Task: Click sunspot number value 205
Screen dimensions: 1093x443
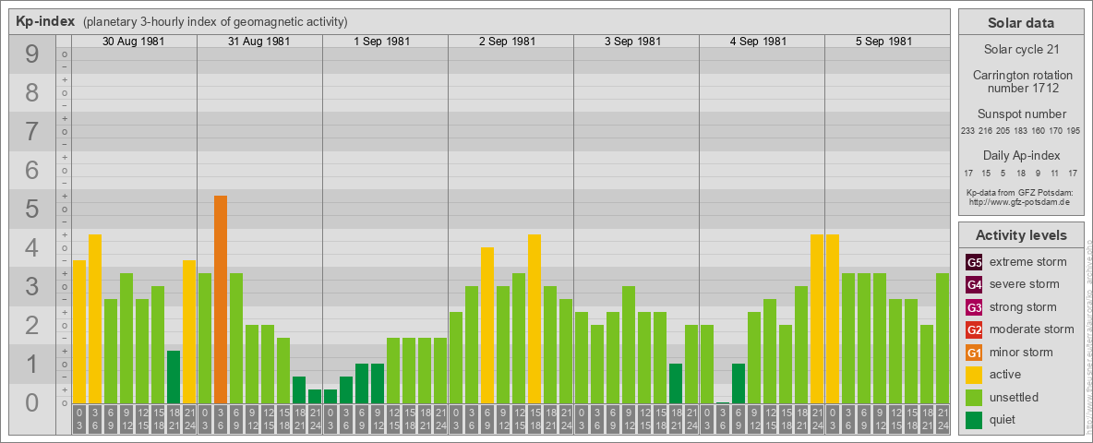Action: 1003,130
